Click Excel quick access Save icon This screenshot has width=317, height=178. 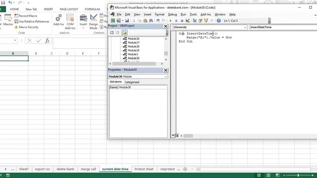point(3,2)
